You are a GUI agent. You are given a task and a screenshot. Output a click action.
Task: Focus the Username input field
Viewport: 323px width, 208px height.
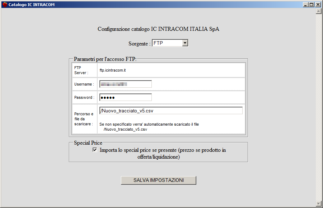126,84
